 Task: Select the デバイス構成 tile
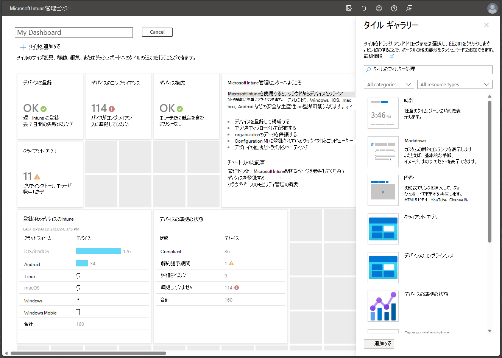186,106
